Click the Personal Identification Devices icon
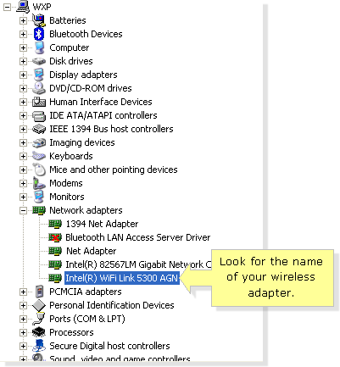This screenshot has height=367, width=340. coord(39,305)
